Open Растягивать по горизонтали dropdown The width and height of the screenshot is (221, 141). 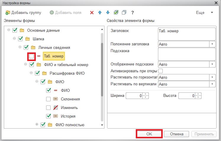tap(212, 77)
